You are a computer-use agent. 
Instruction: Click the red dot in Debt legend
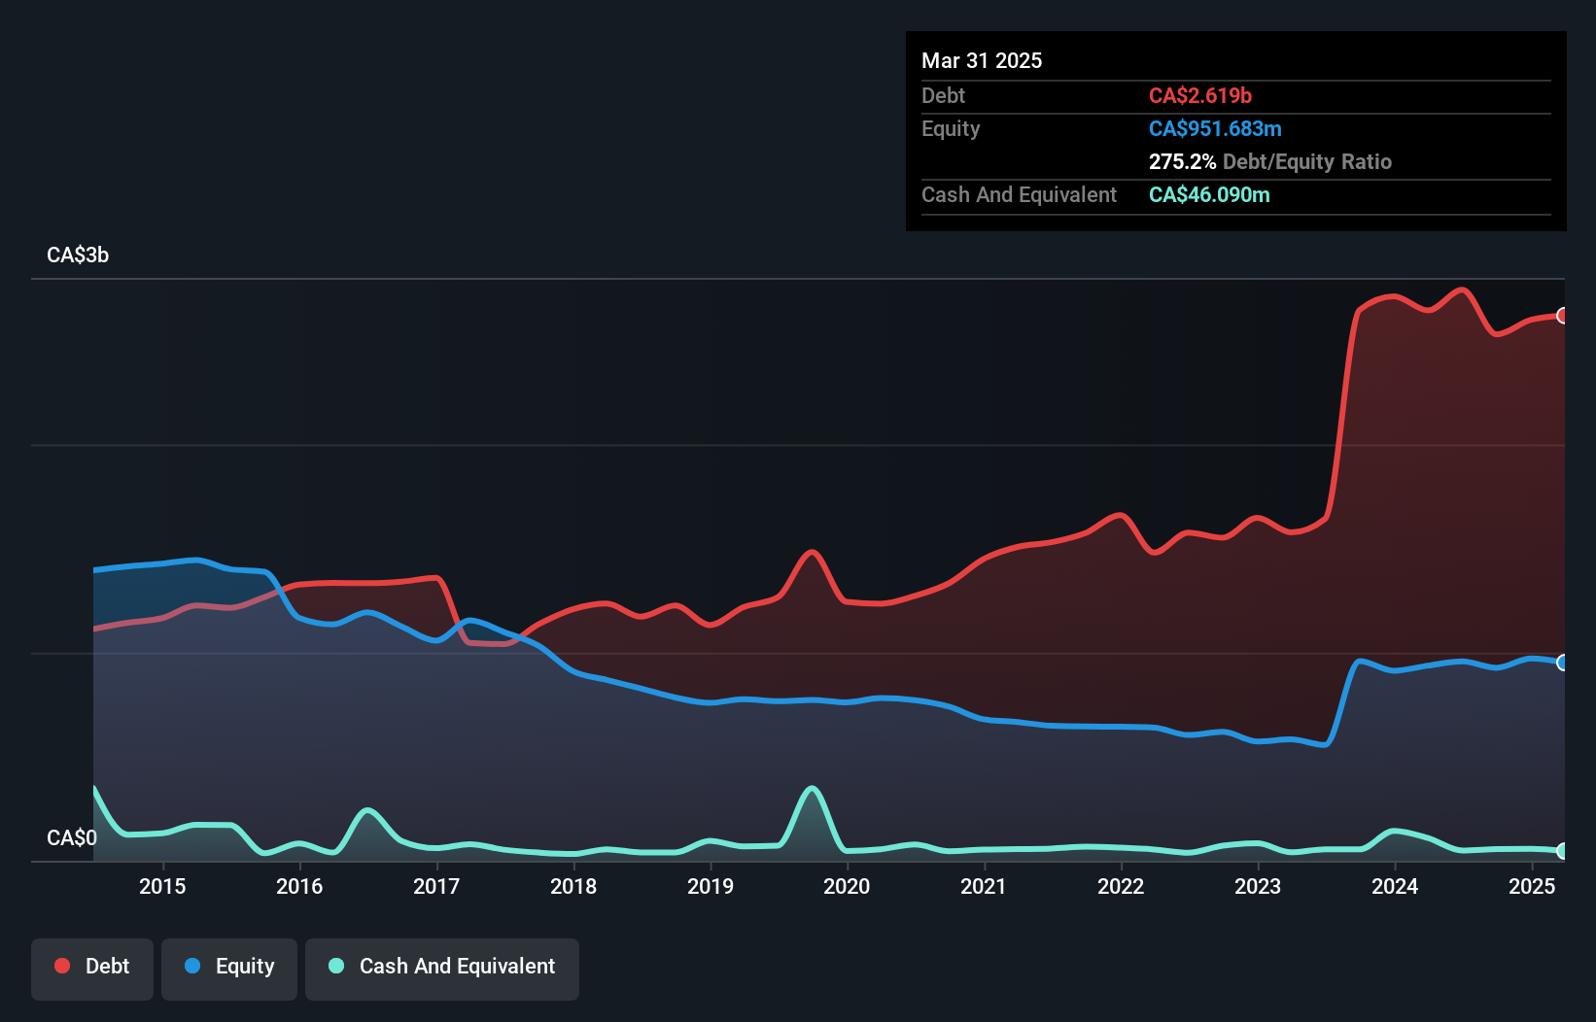point(62,966)
